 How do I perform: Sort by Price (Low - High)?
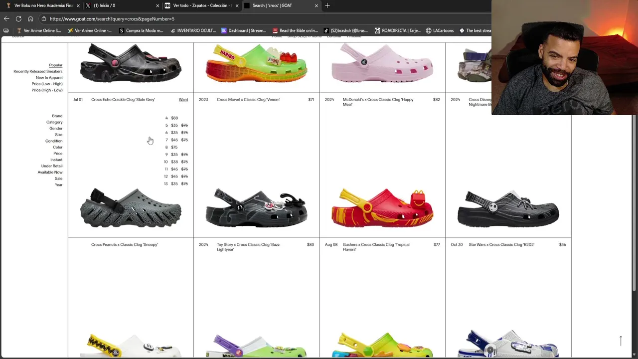coord(47,84)
